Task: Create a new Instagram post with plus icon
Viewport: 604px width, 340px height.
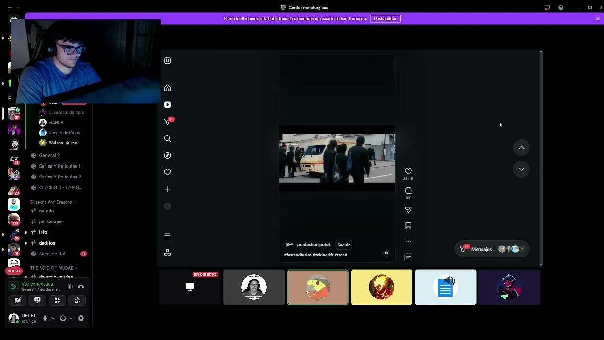Action: click(x=168, y=189)
